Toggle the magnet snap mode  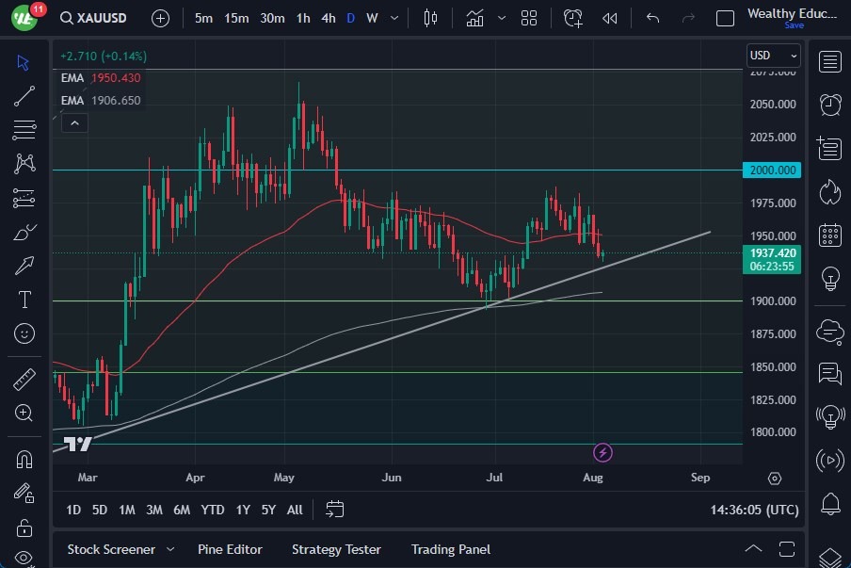[24, 460]
